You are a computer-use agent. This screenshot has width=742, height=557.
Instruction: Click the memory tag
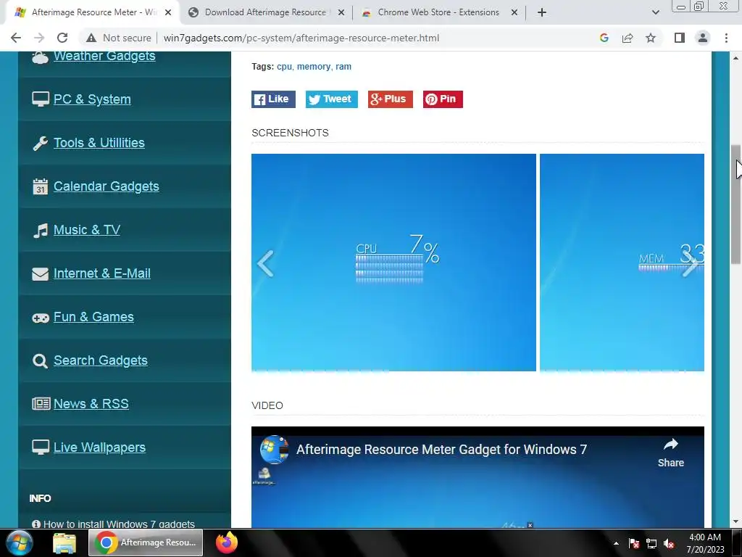pos(313,67)
